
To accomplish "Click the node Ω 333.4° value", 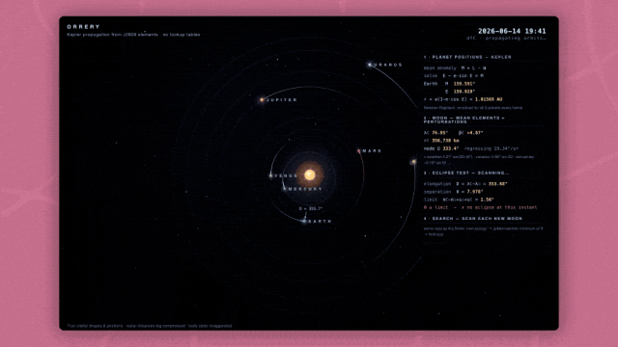I will pos(451,148).
